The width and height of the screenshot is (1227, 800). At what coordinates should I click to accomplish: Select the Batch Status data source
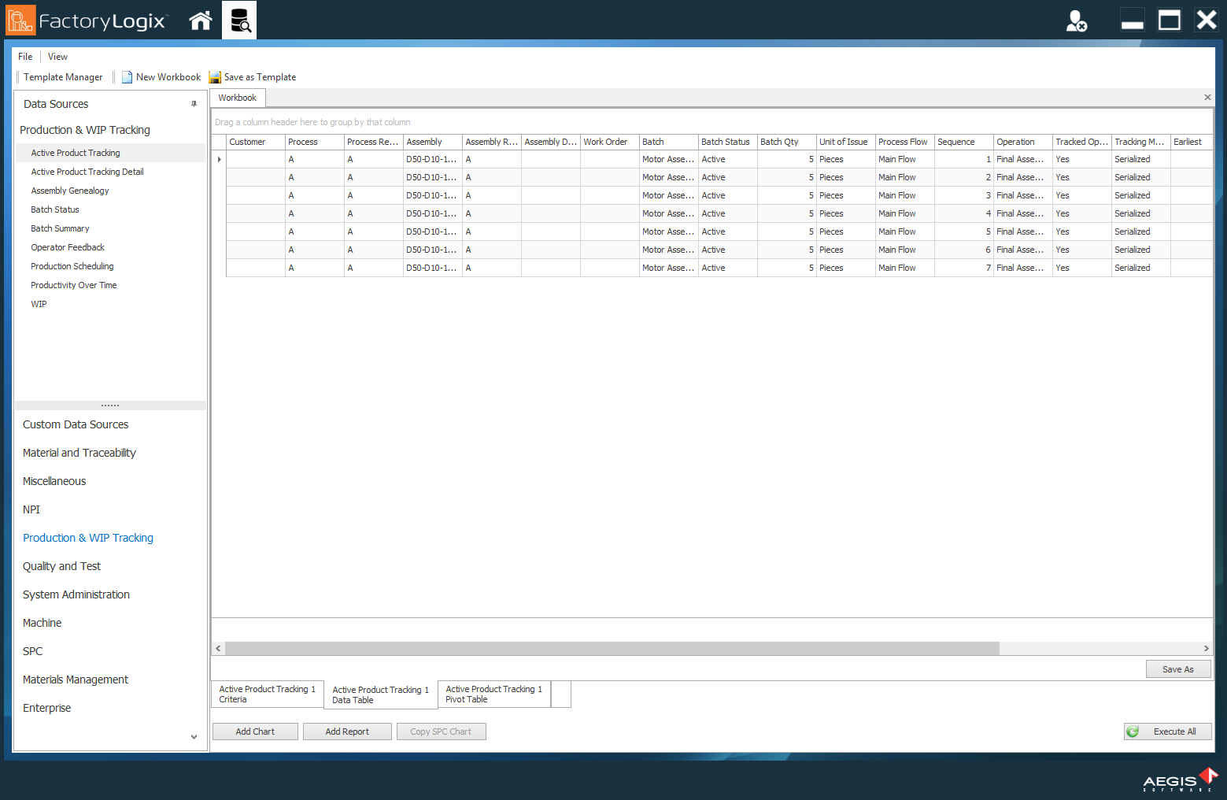[x=54, y=209]
